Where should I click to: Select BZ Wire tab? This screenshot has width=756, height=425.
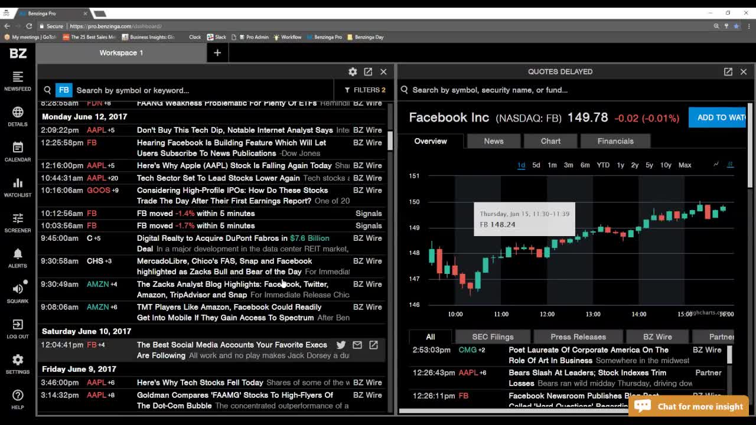657,336
